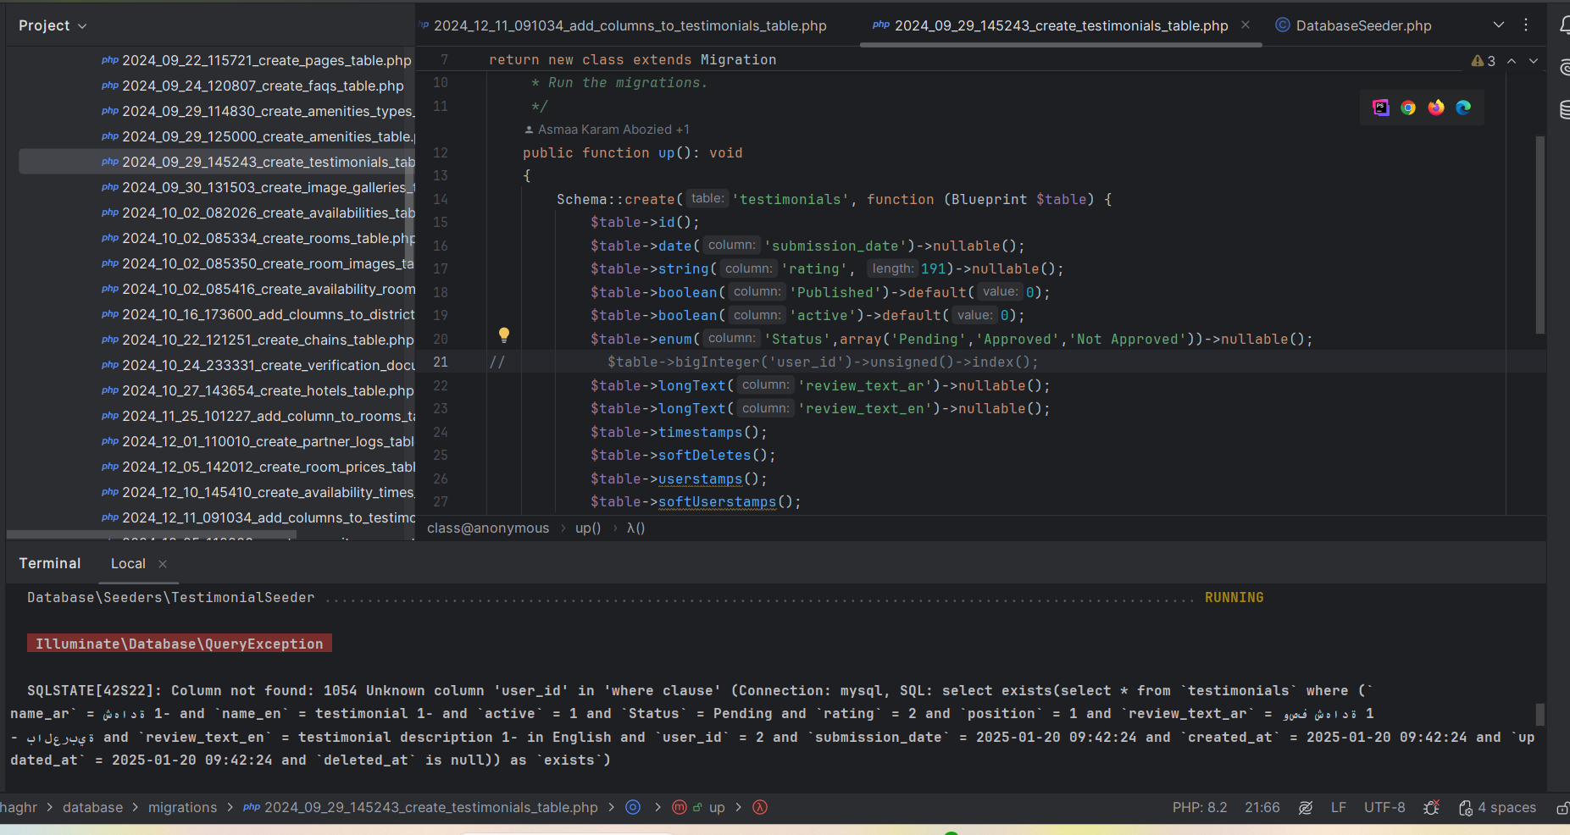Click the migrations breadcrumb in navigation bar
The height and width of the screenshot is (835, 1570).
[182, 808]
